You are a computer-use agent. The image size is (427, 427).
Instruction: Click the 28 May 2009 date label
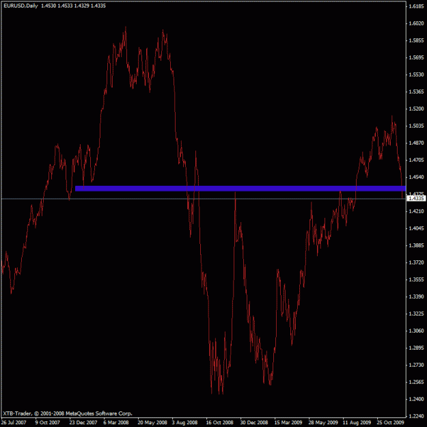(322, 423)
